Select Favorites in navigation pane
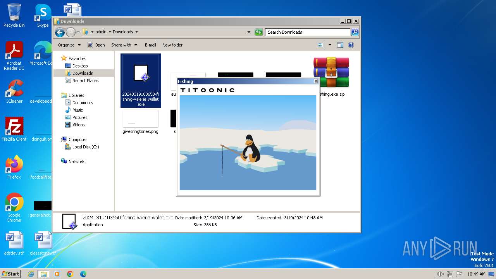 coord(77,59)
